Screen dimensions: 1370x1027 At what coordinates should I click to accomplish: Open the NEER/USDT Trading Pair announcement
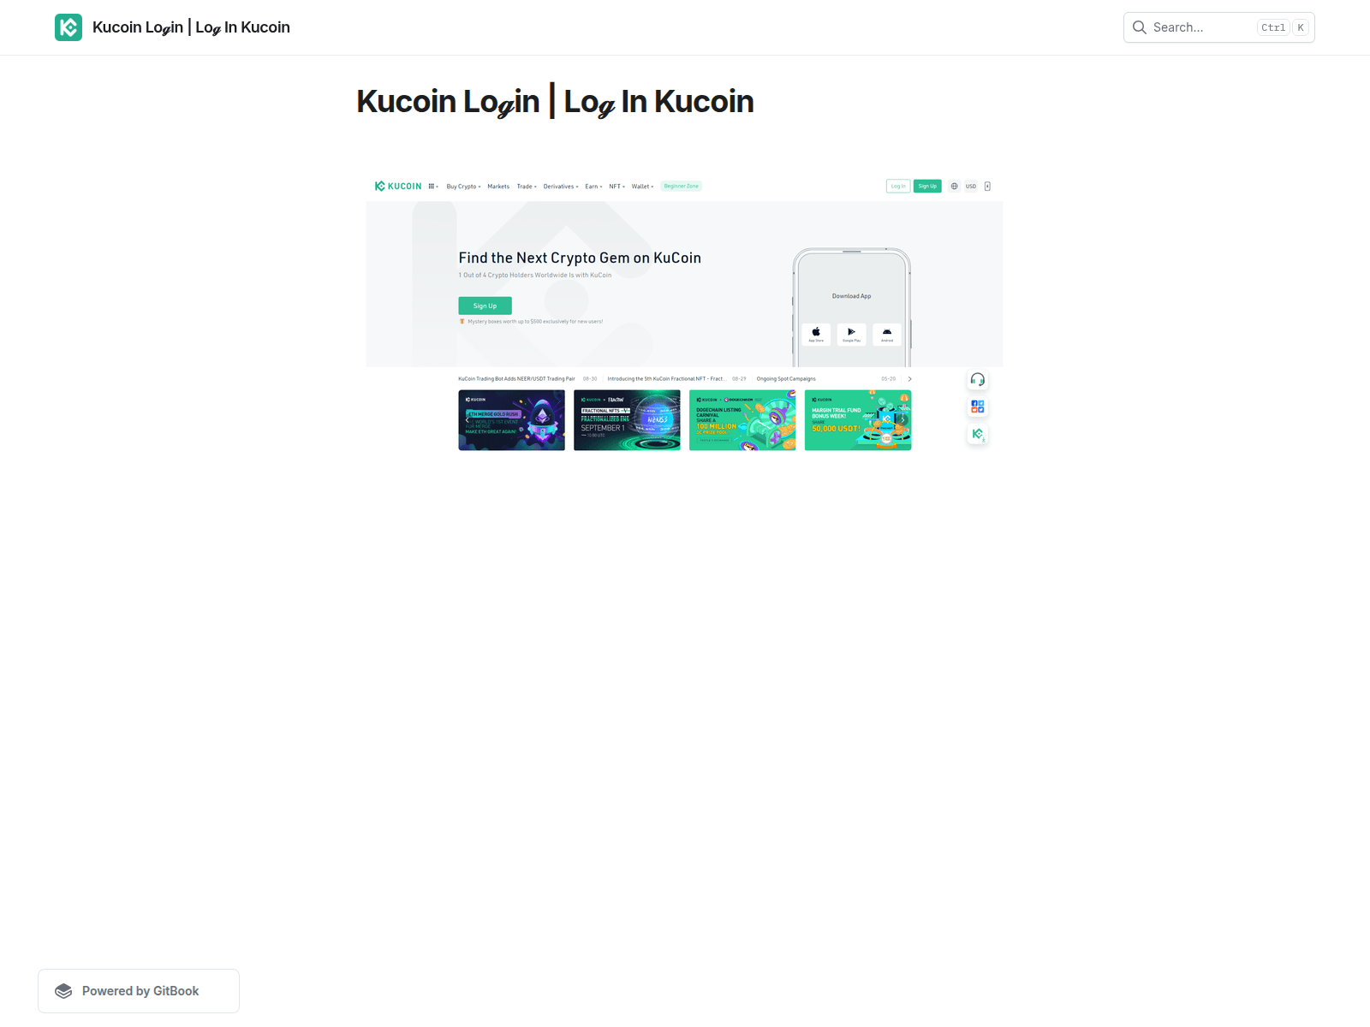pos(516,378)
